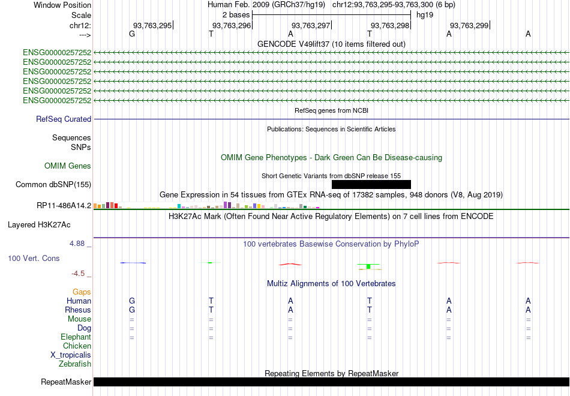Open 'Publications: Sequences in Scientific Articles' title

click(331, 129)
